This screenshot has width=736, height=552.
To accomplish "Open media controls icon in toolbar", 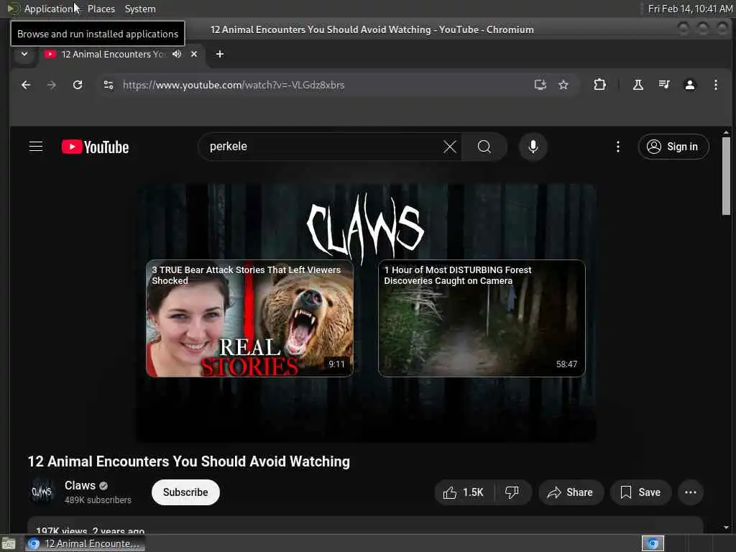I will click(663, 85).
